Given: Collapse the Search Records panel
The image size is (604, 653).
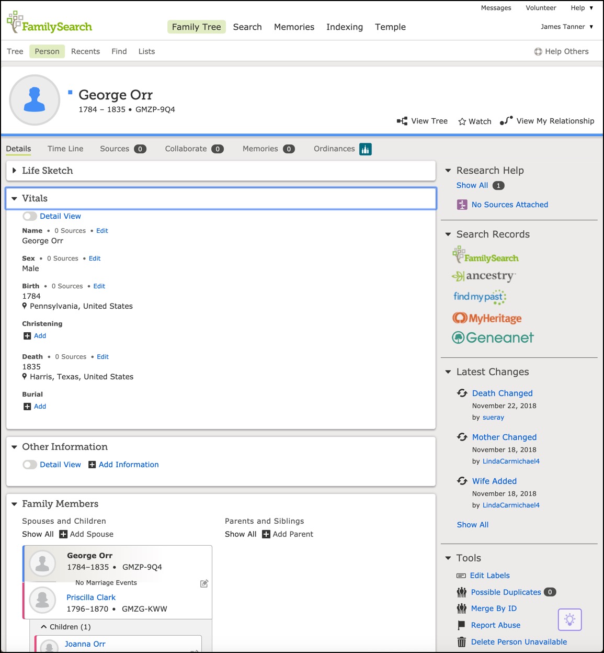Looking at the screenshot, I should coord(448,234).
